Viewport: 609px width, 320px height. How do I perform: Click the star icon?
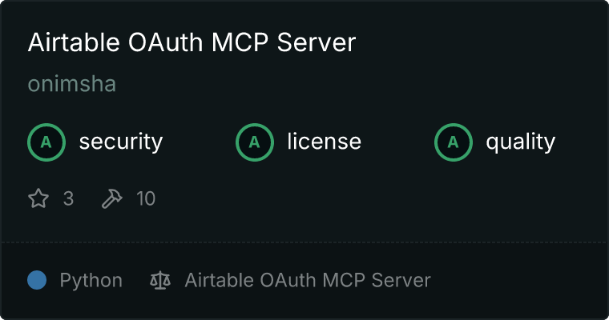38,198
